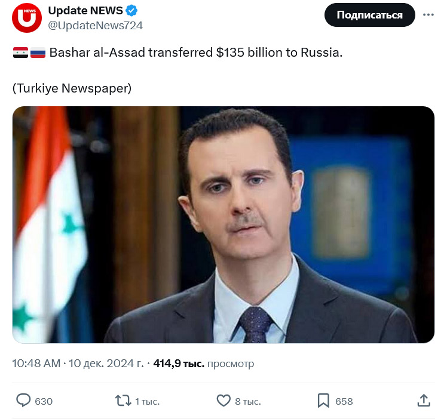Click the 630 replies count

tap(44, 401)
